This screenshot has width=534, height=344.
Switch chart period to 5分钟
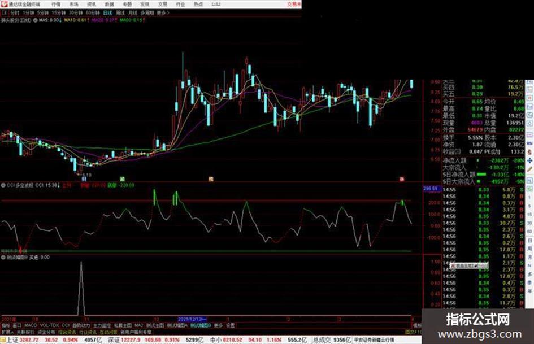pos(42,12)
